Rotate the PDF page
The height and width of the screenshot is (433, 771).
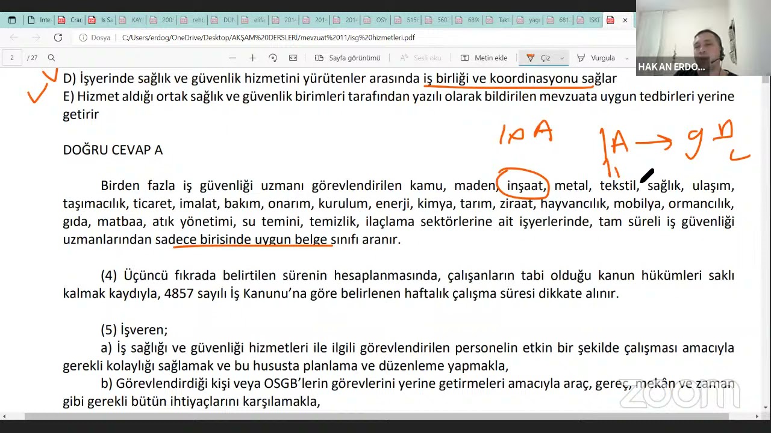[273, 58]
